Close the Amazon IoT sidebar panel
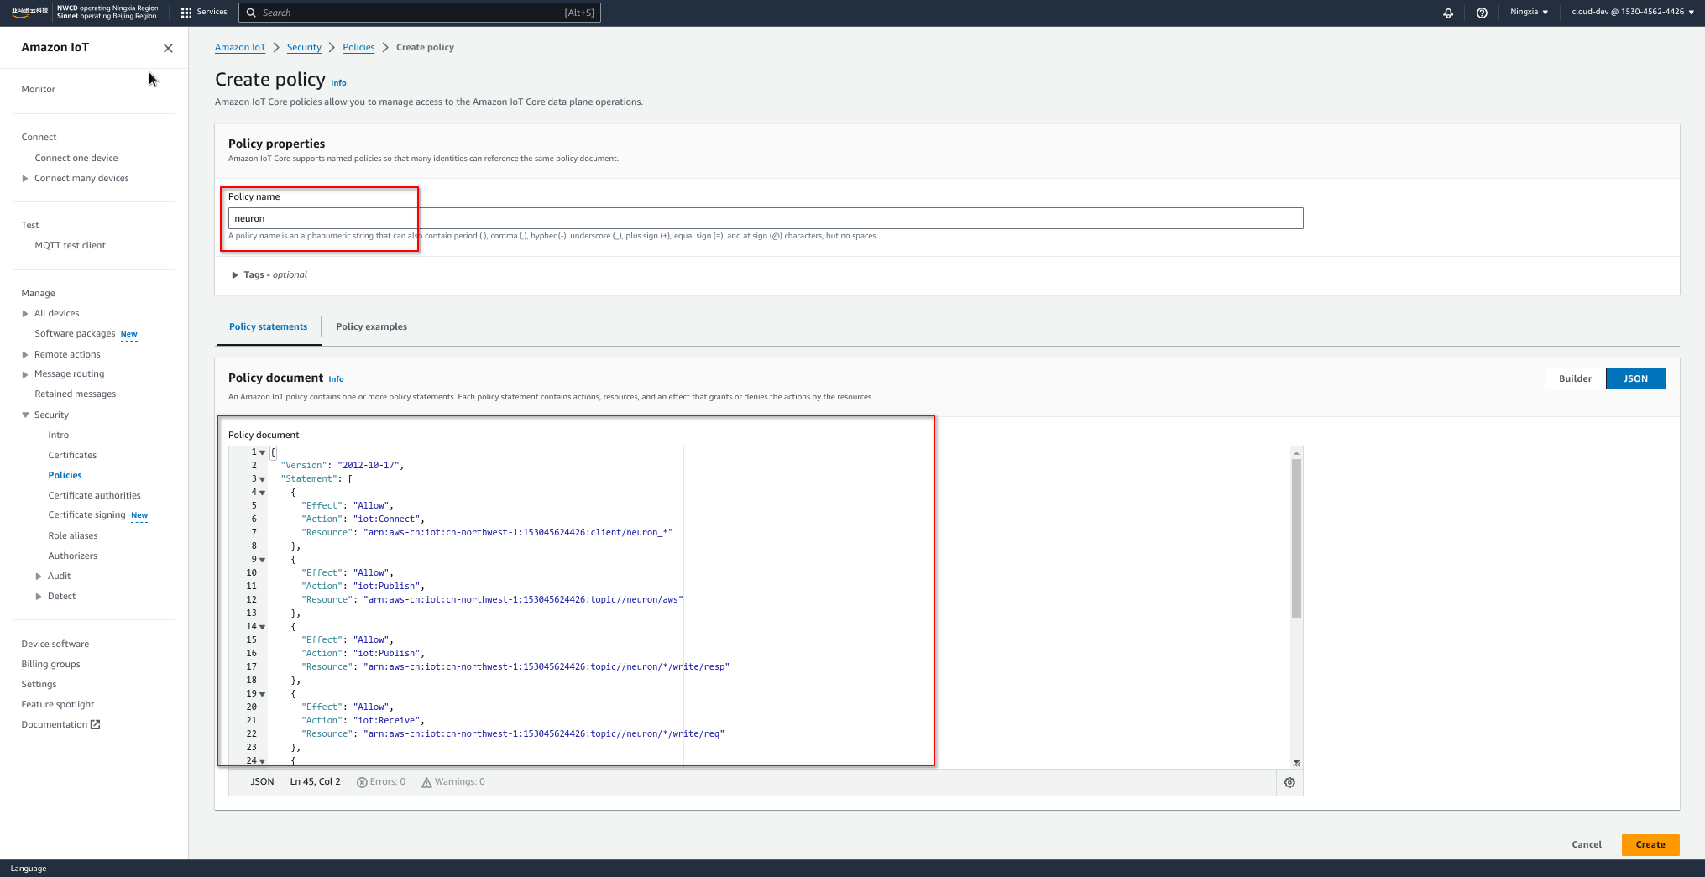The width and height of the screenshot is (1705, 877). coord(167,48)
